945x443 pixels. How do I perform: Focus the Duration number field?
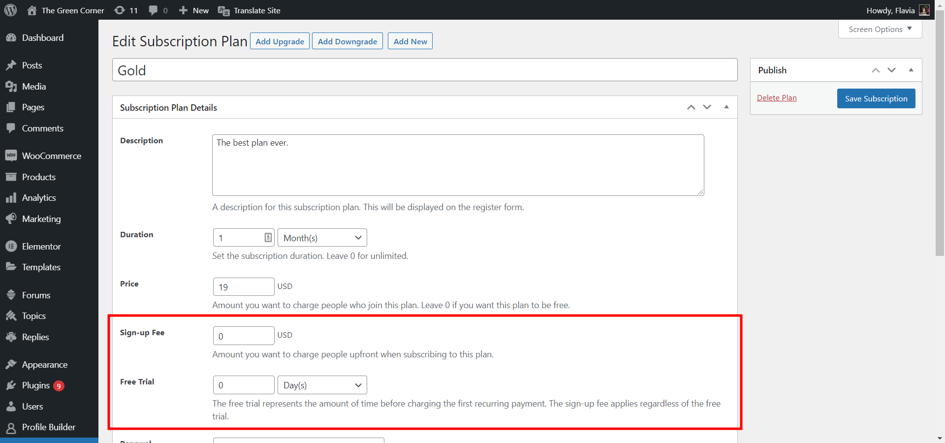point(244,238)
